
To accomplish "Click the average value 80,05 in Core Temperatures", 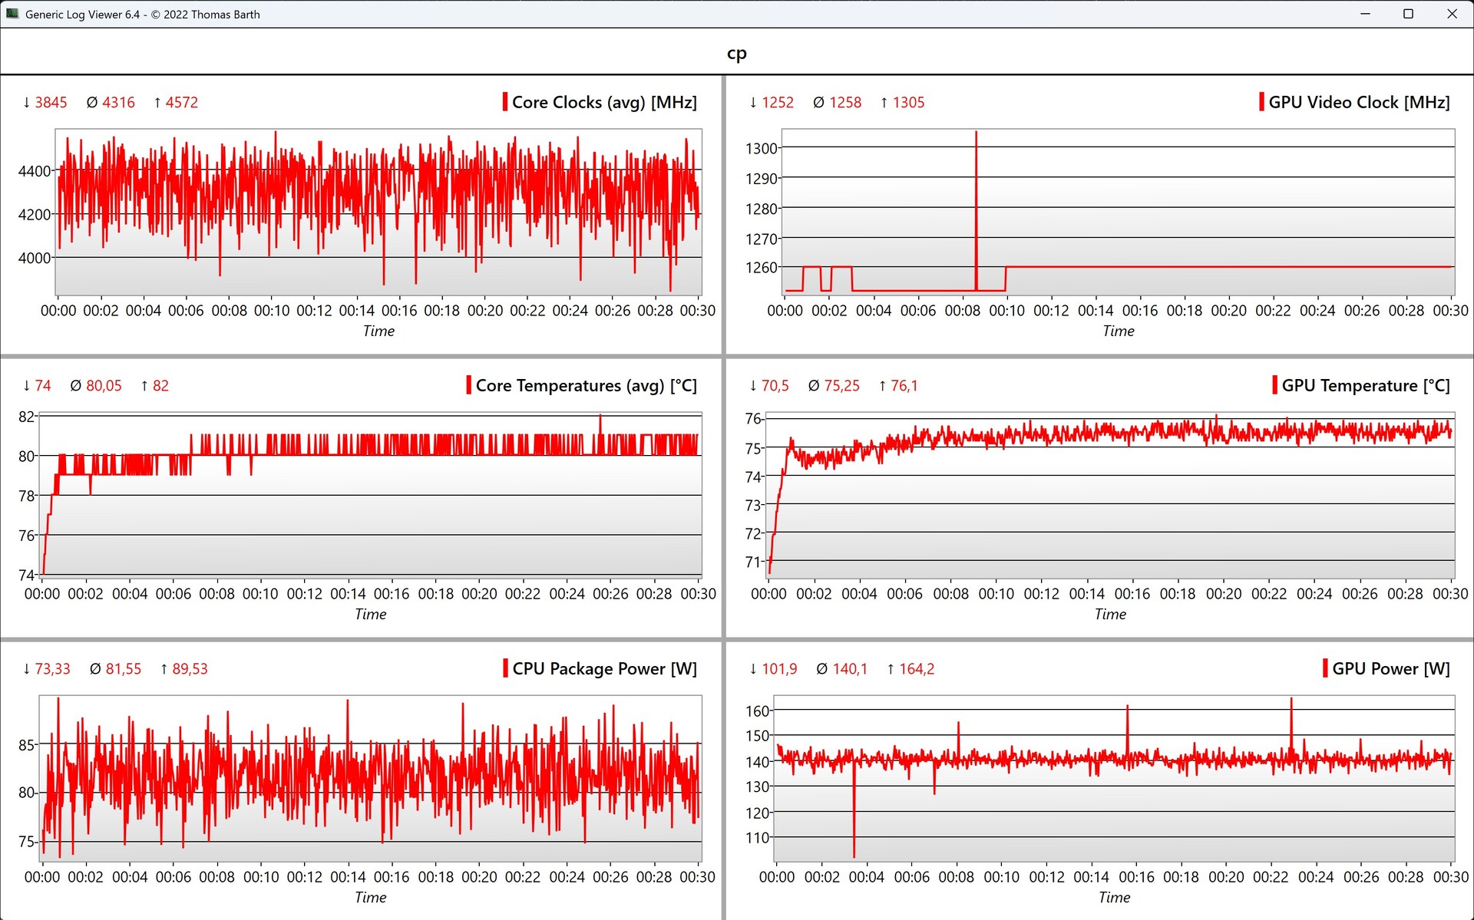I will pyautogui.click(x=104, y=385).
